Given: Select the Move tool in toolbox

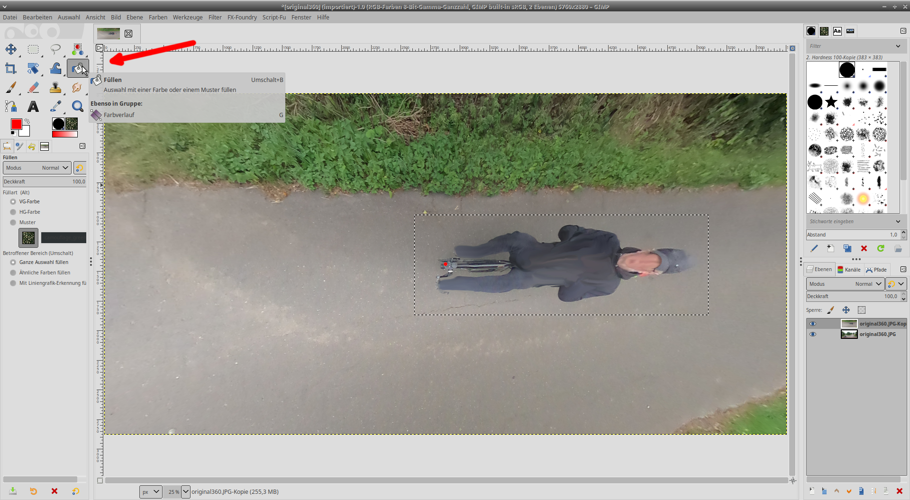Looking at the screenshot, I should [11, 49].
